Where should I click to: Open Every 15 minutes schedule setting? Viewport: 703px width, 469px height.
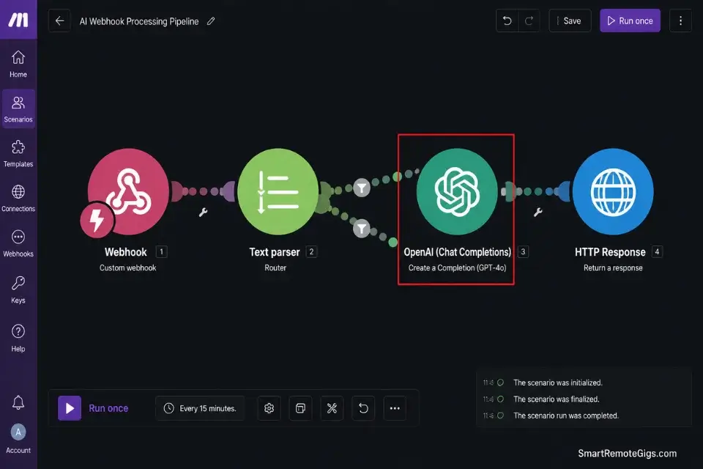[200, 408]
